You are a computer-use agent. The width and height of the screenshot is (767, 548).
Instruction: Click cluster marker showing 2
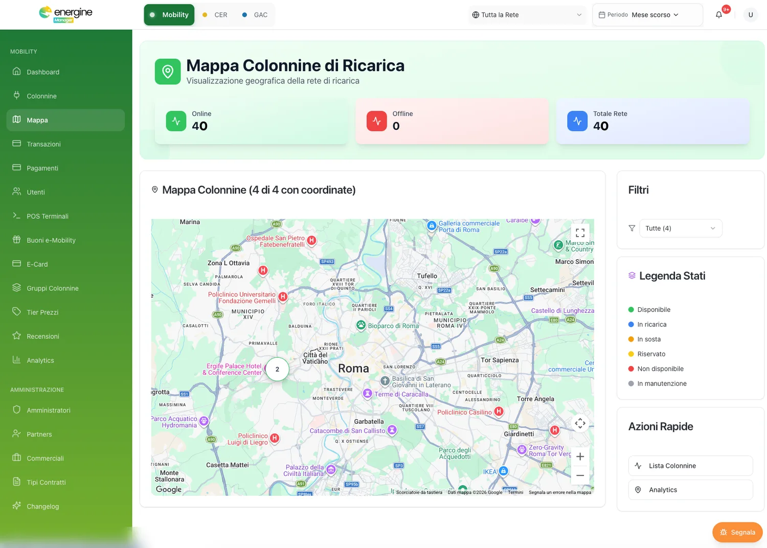point(277,369)
